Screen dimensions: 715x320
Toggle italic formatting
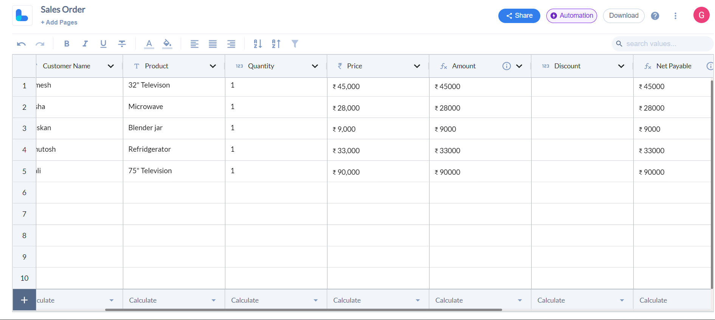[x=85, y=44]
